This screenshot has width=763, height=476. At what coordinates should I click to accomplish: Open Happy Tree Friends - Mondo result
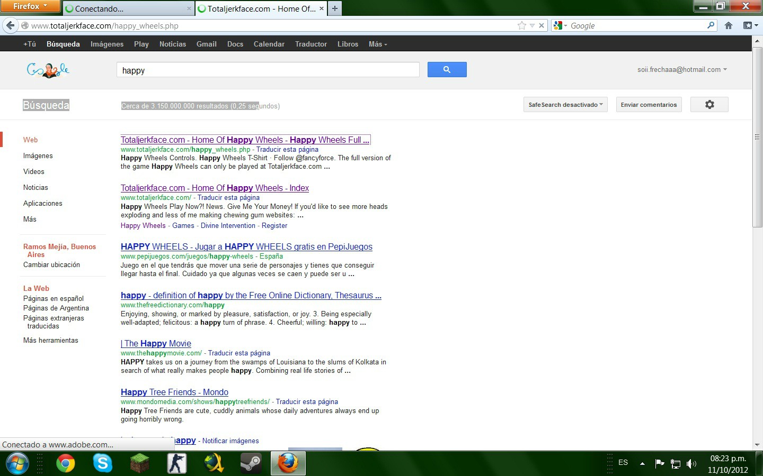click(x=174, y=392)
